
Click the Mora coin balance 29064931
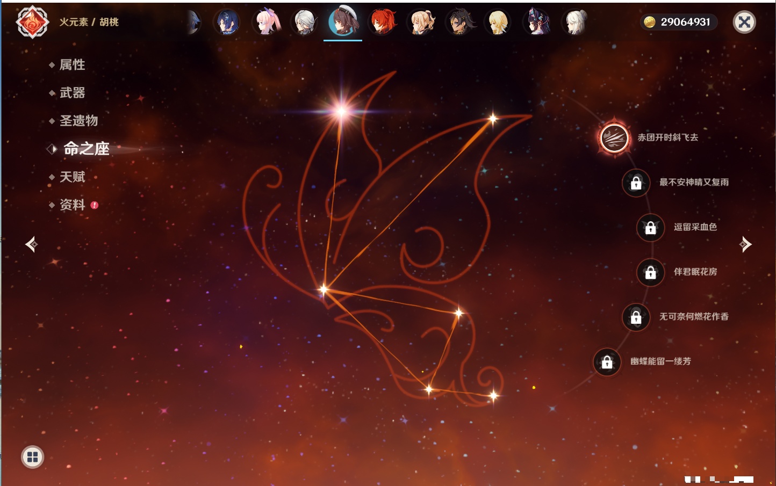click(x=679, y=22)
